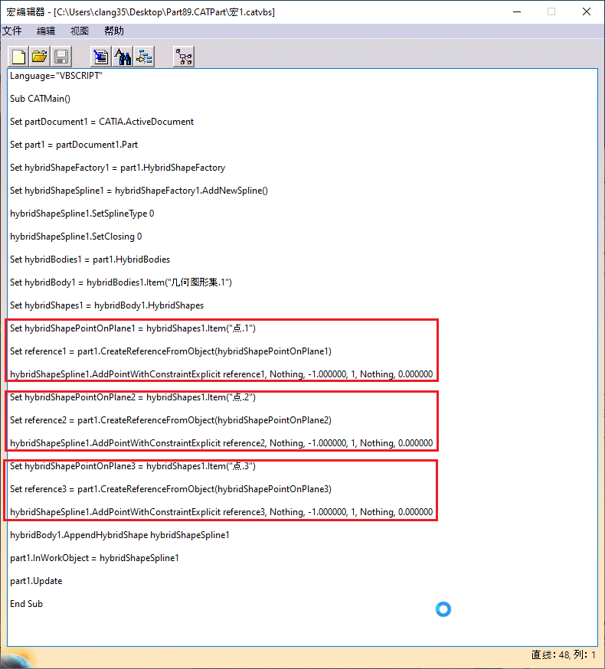Click the AddPointWithConstraintExplicit reference3 line
This screenshot has height=669, width=605.
(x=221, y=512)
